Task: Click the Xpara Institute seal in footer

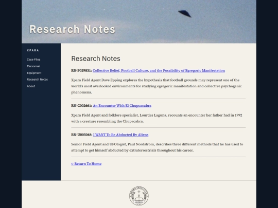Action: (x=139, y=196)
